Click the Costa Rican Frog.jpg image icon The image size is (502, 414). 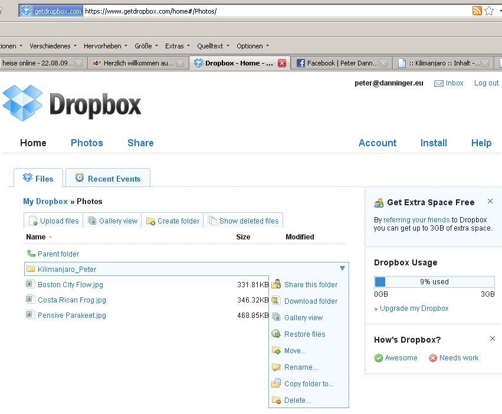pyautogui.click(x=31, y=300)
